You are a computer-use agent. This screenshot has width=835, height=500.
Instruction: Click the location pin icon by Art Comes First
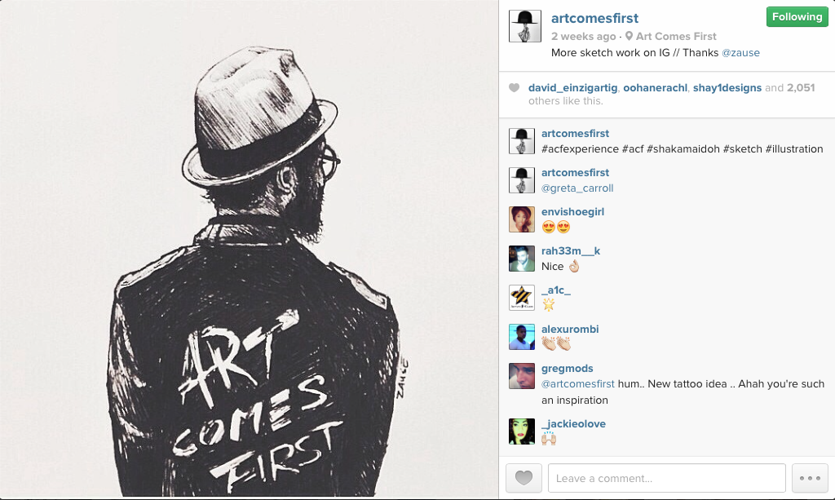pos(629,36)
